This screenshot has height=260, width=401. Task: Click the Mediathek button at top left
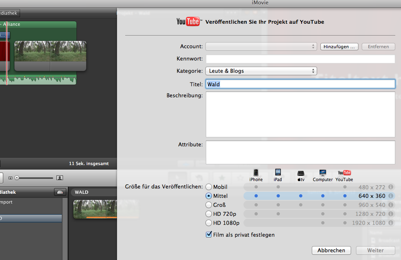coord(10,13)
